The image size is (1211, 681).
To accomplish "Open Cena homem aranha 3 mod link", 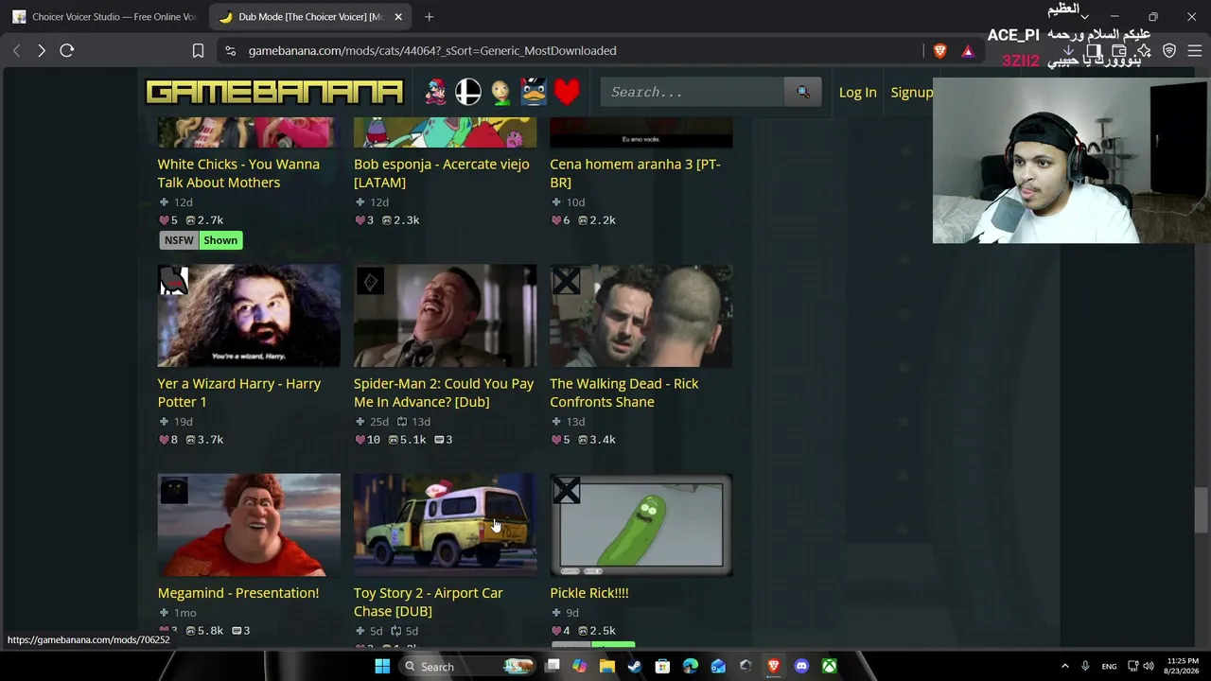I will tap(635, 173).
